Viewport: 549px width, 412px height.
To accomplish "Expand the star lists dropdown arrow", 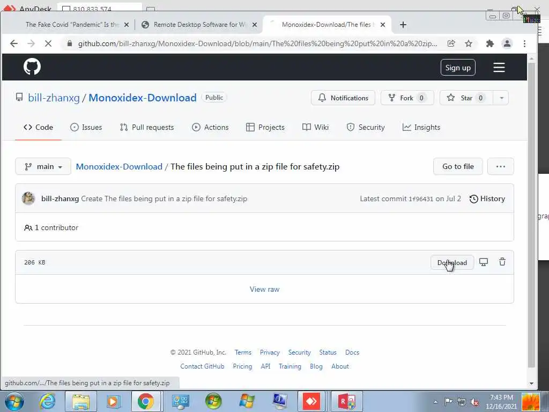I will [x=501, y=98].
